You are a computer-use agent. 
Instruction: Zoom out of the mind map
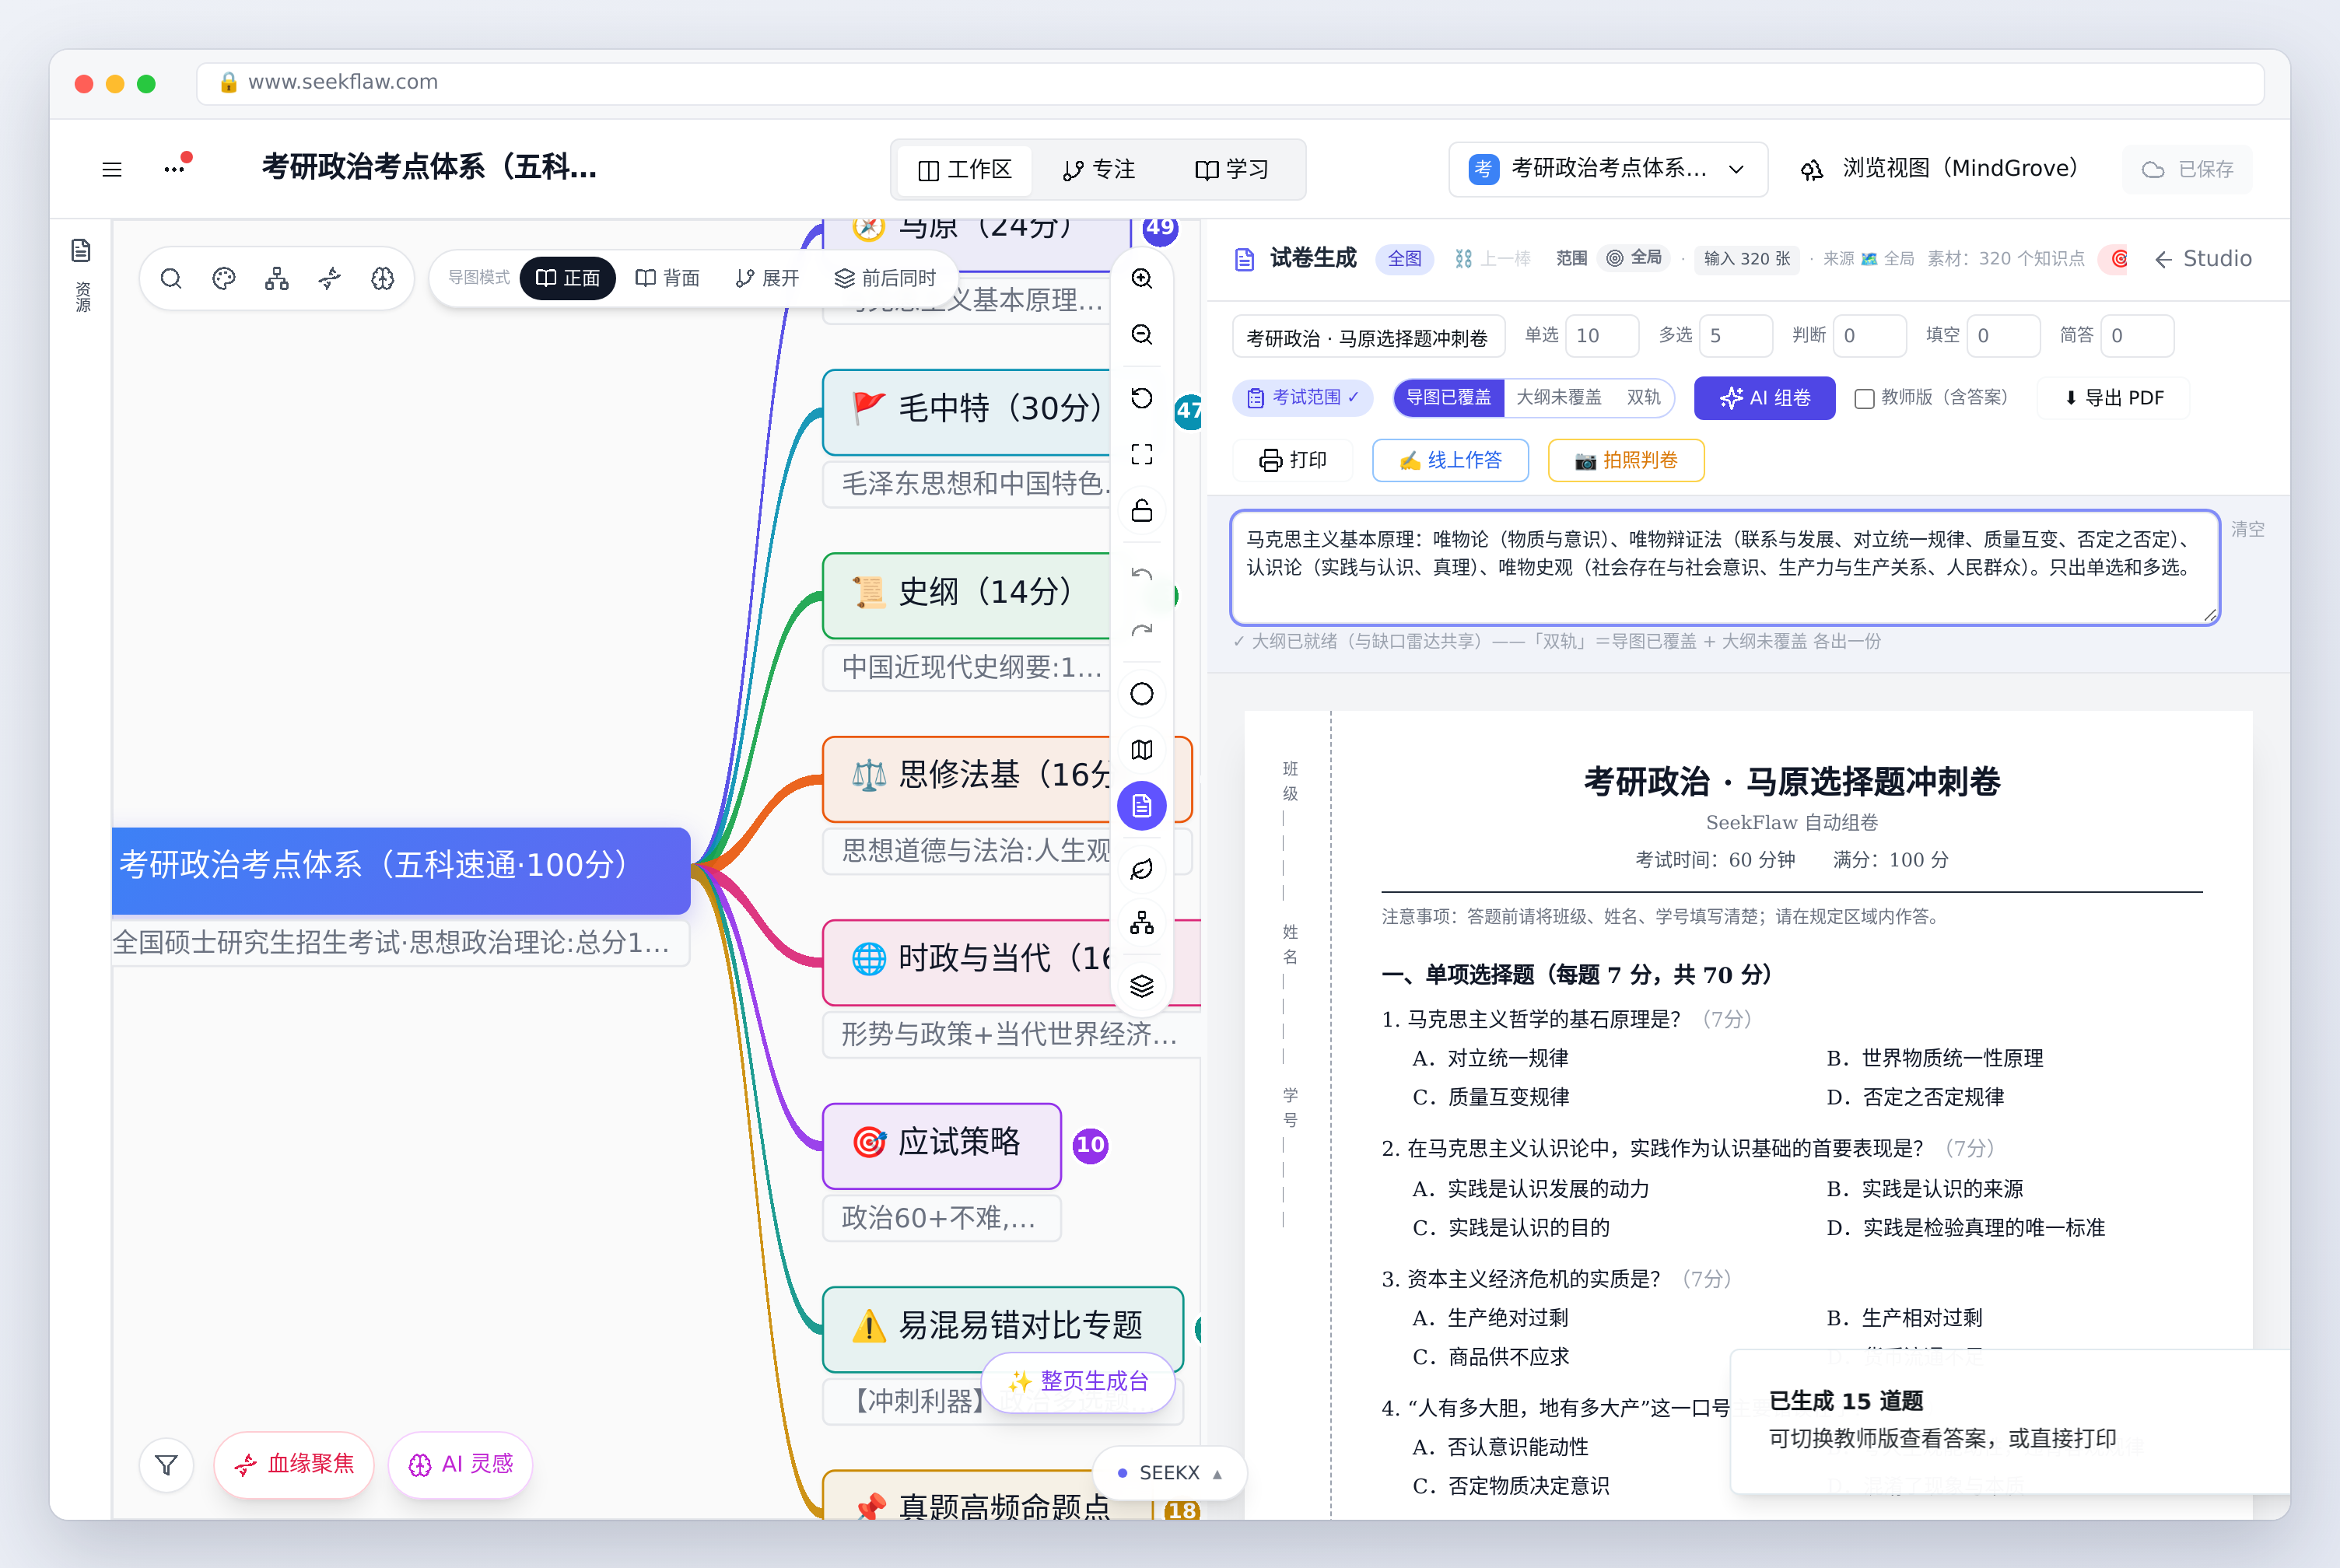1142,334
